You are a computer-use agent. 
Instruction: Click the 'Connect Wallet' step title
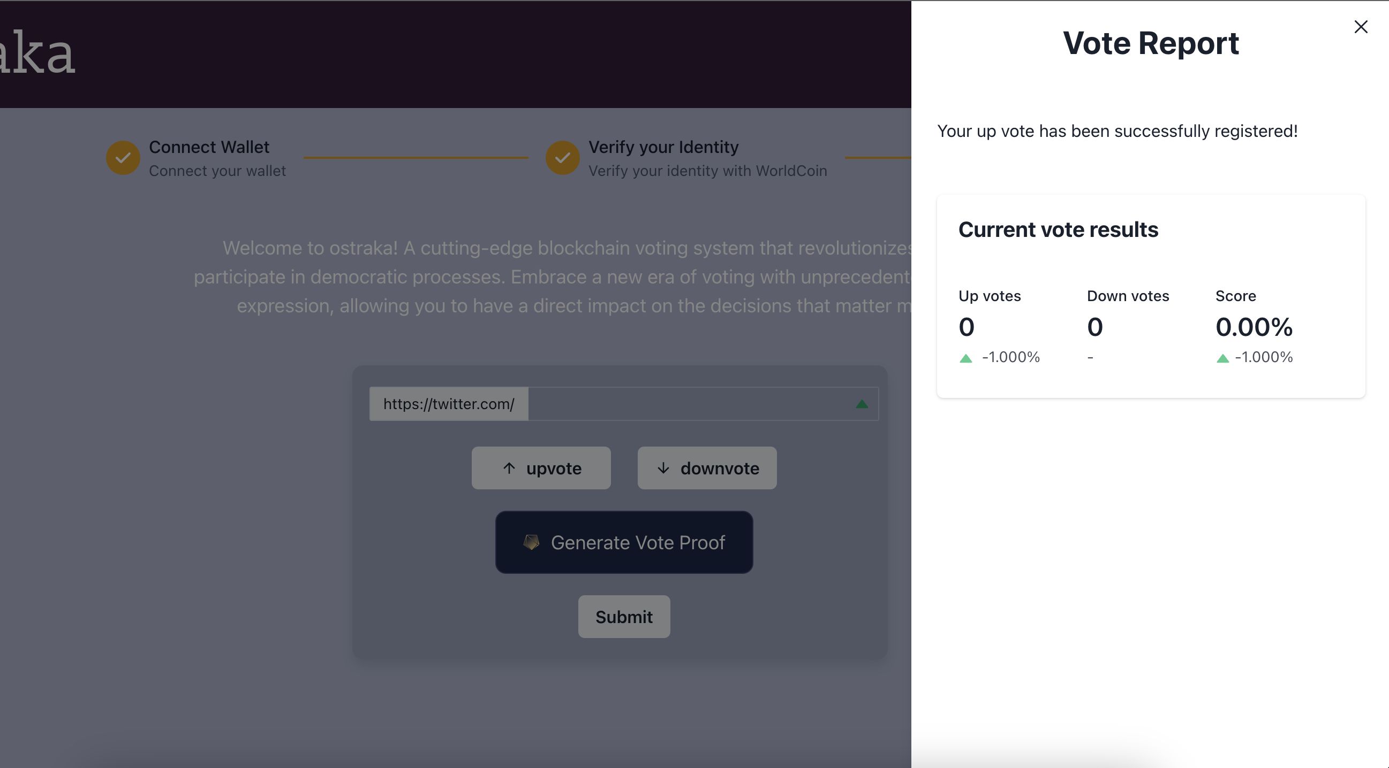[209, 147]
